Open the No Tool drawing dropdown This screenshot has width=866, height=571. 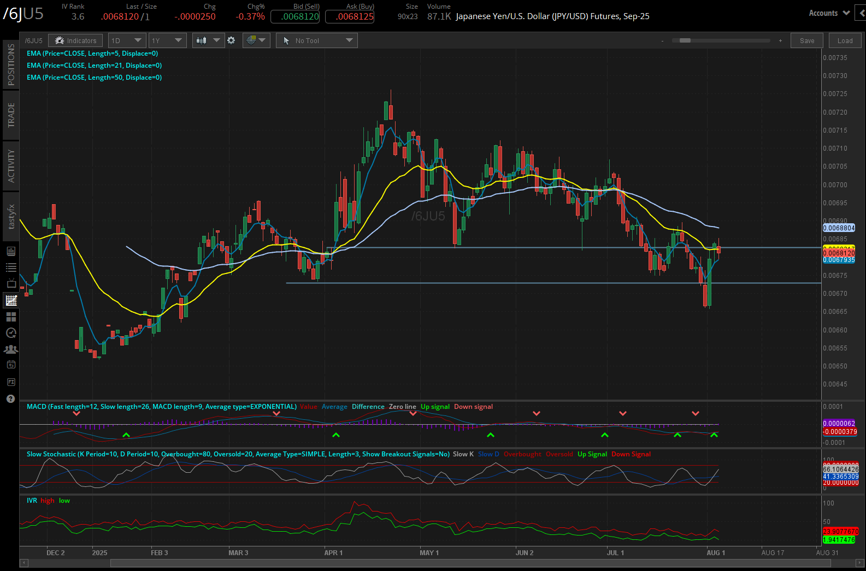[317, 40]
